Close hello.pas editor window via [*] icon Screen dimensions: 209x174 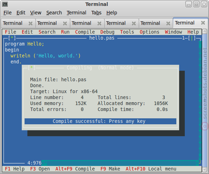[12, 38]
